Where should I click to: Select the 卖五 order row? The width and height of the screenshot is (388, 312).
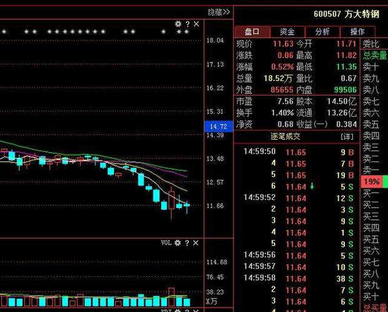tap(371, 124)
